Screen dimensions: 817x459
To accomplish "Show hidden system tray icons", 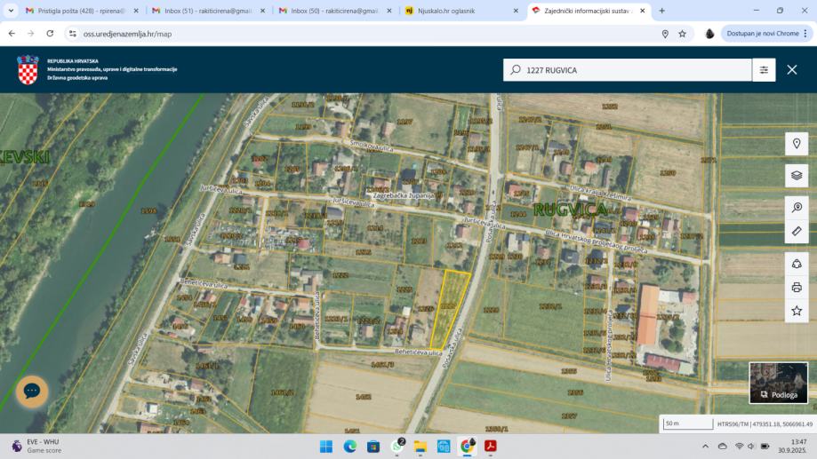I will pyautogui.click(x=706, y=446).
